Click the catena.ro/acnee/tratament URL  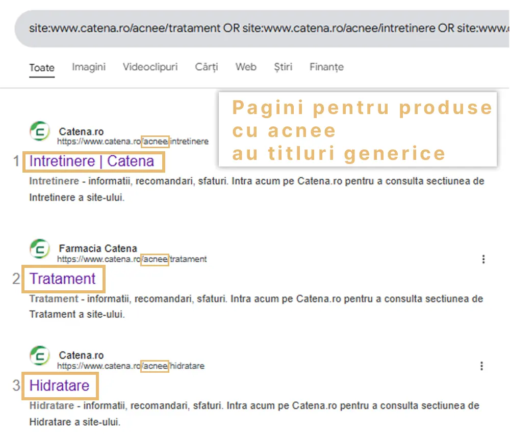[x=132, y=259]
